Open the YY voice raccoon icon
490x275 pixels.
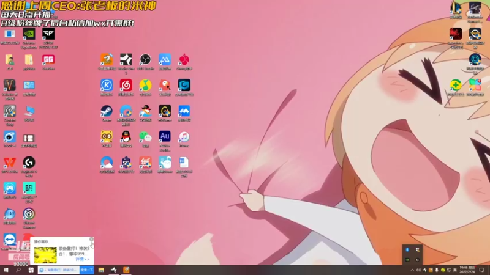tap(107, 137)
